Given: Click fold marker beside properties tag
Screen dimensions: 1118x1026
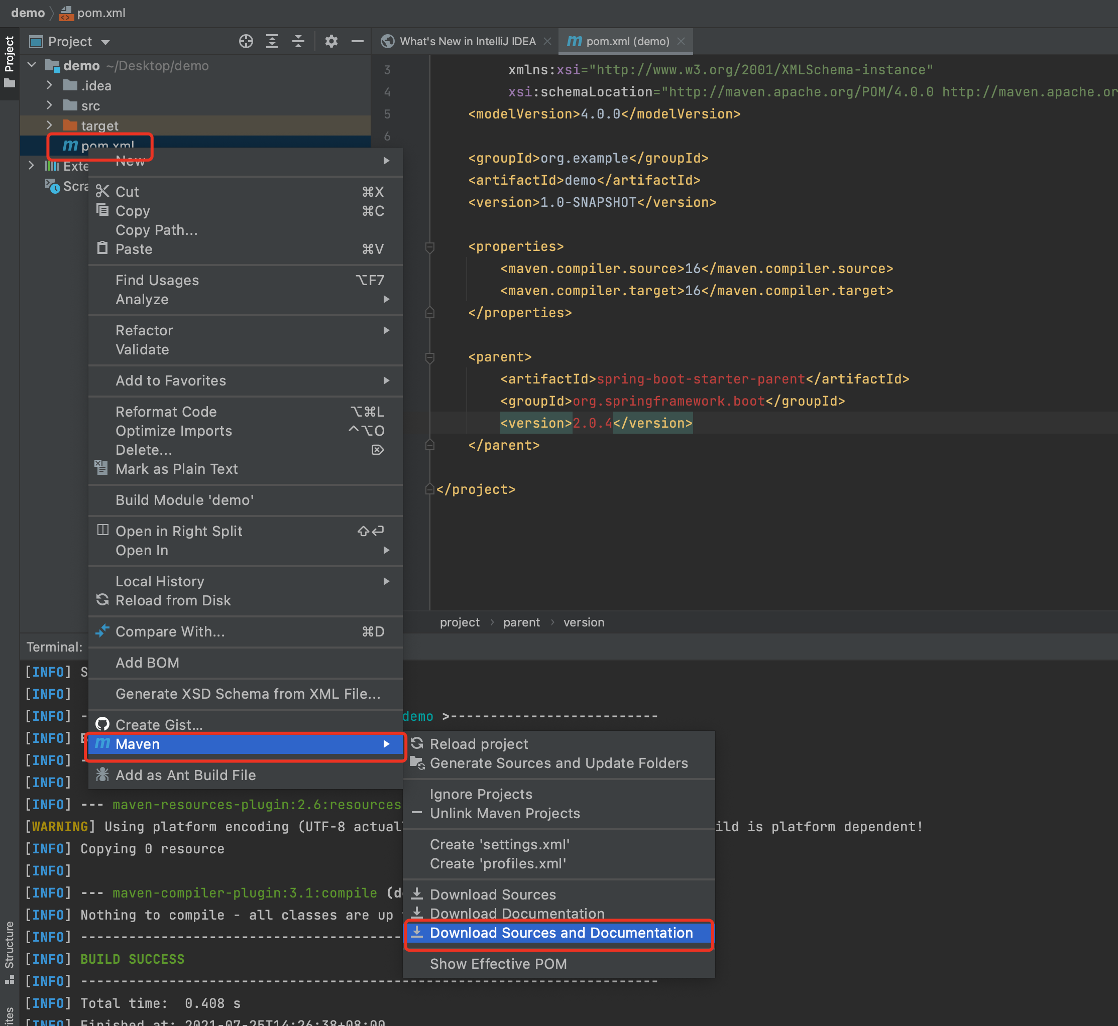Looking at the screenshot, I should [429, 246].
